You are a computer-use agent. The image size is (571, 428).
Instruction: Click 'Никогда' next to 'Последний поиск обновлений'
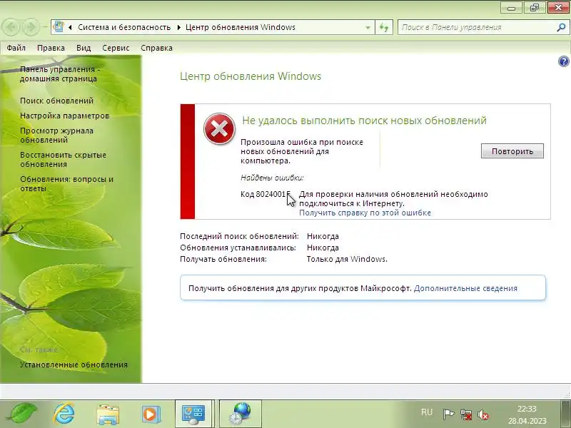(323, 236)
